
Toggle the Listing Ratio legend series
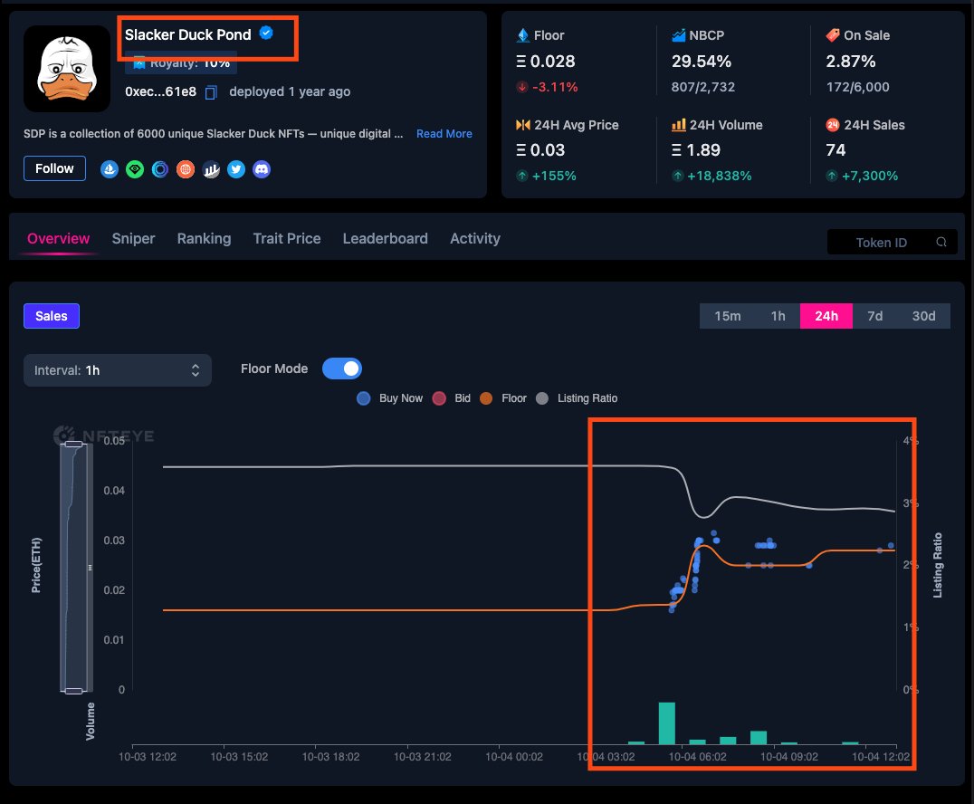578,398
